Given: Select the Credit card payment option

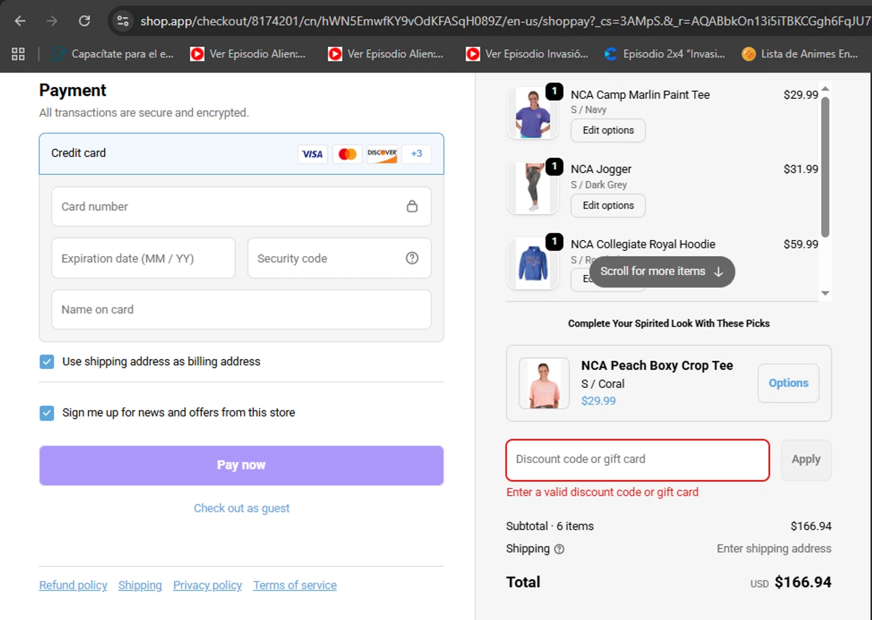Looking at the screenshot, I should [241, 154].
